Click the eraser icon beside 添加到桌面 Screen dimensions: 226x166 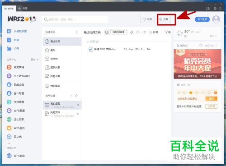coord(132,32)
